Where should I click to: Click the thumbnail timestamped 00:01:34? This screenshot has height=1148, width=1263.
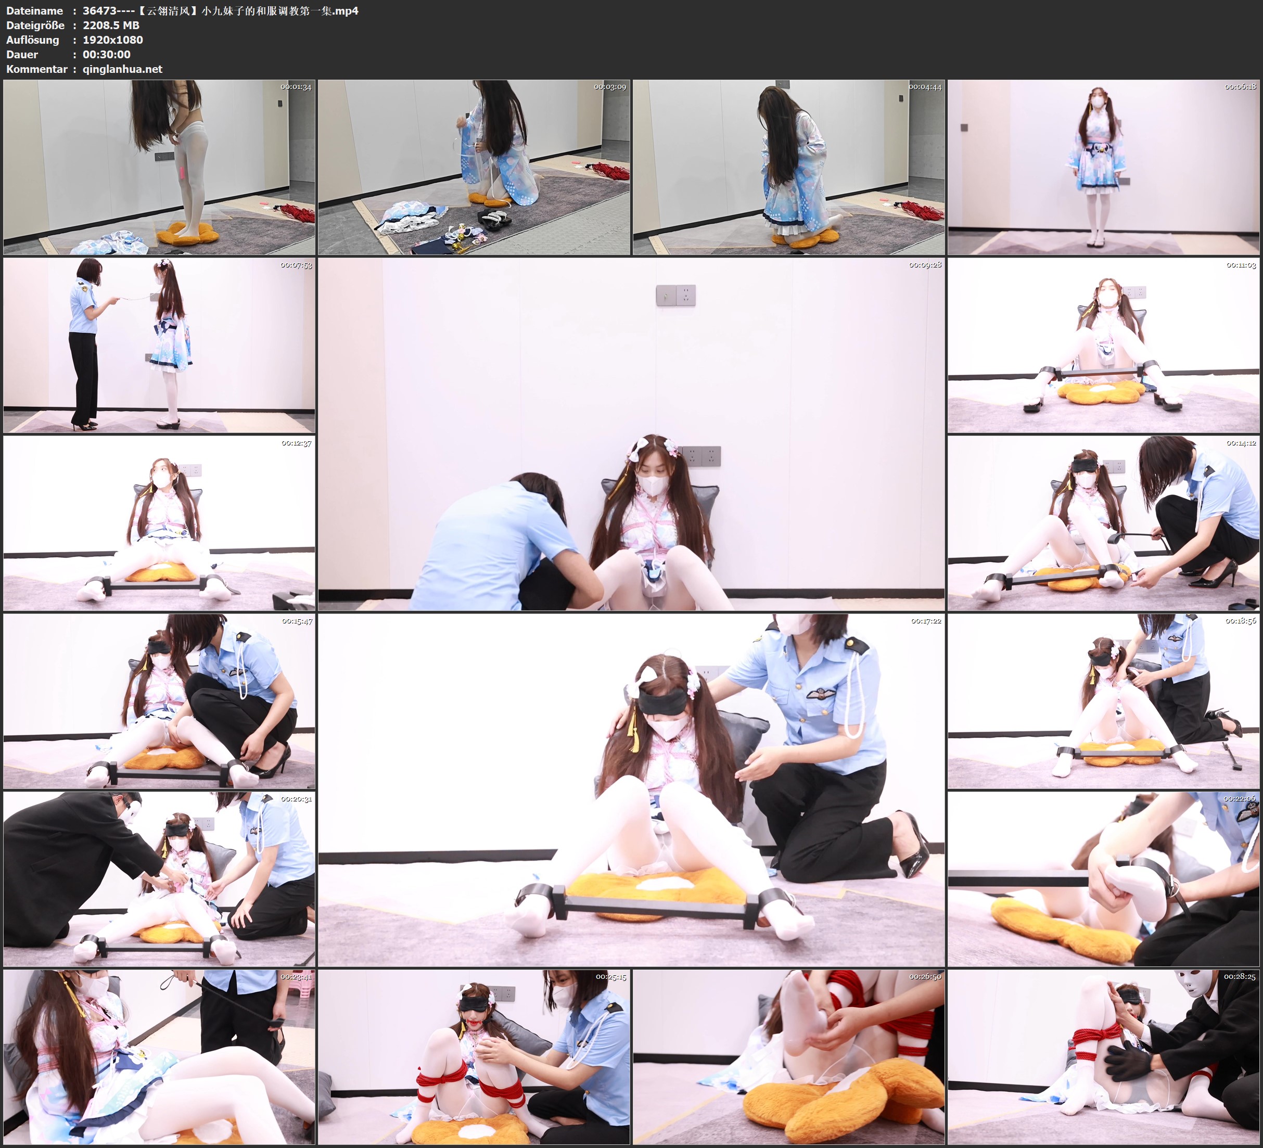pos(159,168)
